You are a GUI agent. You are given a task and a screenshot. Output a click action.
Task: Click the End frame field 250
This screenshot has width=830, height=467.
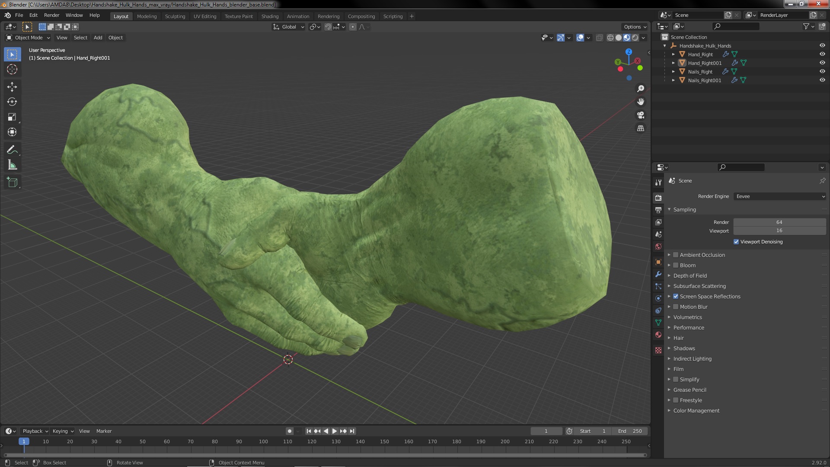[x=629, y=431]
